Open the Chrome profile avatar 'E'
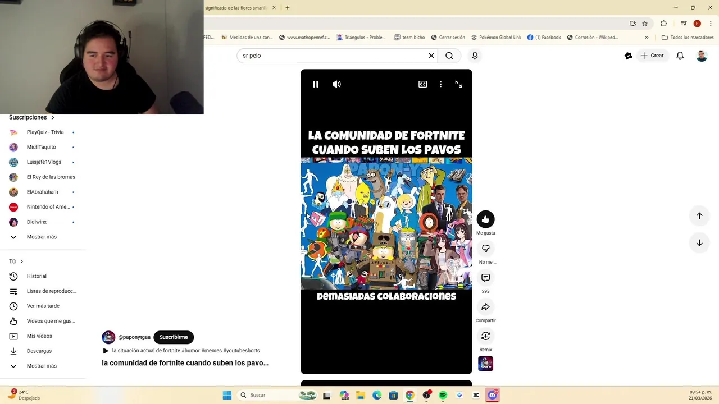 click(697, 24)
